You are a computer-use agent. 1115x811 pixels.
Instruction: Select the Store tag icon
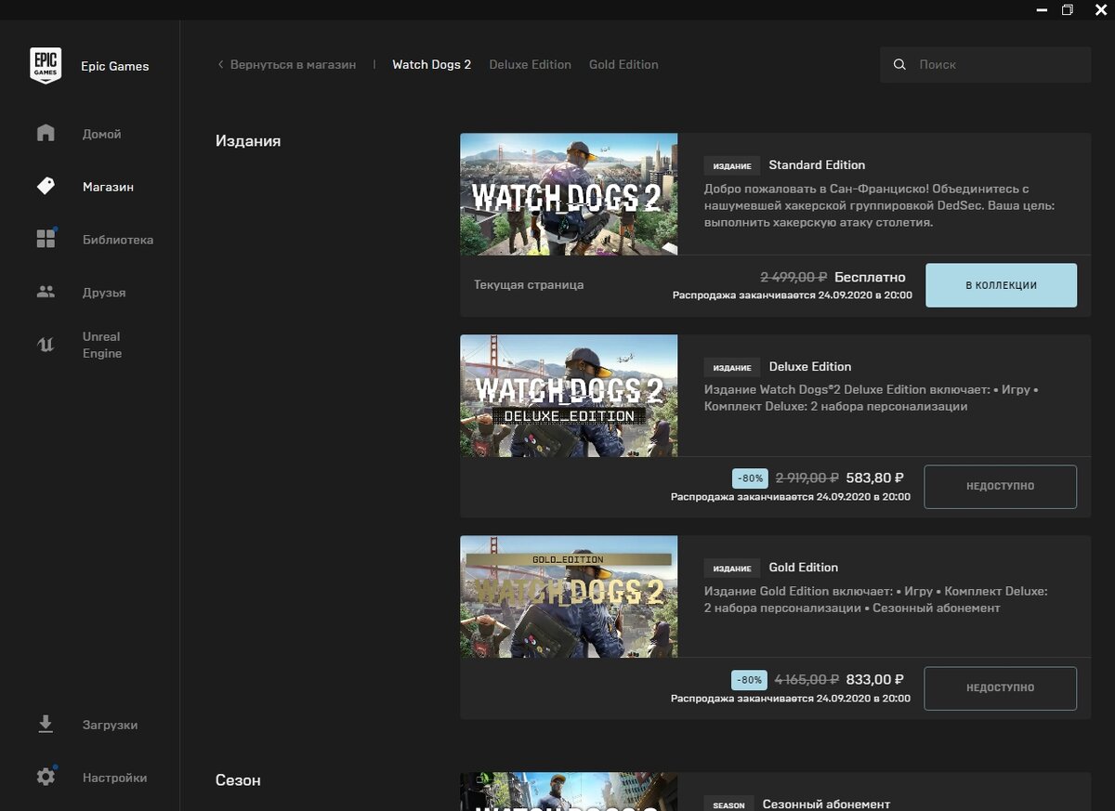pyautogui.click(x=46, y=186)
